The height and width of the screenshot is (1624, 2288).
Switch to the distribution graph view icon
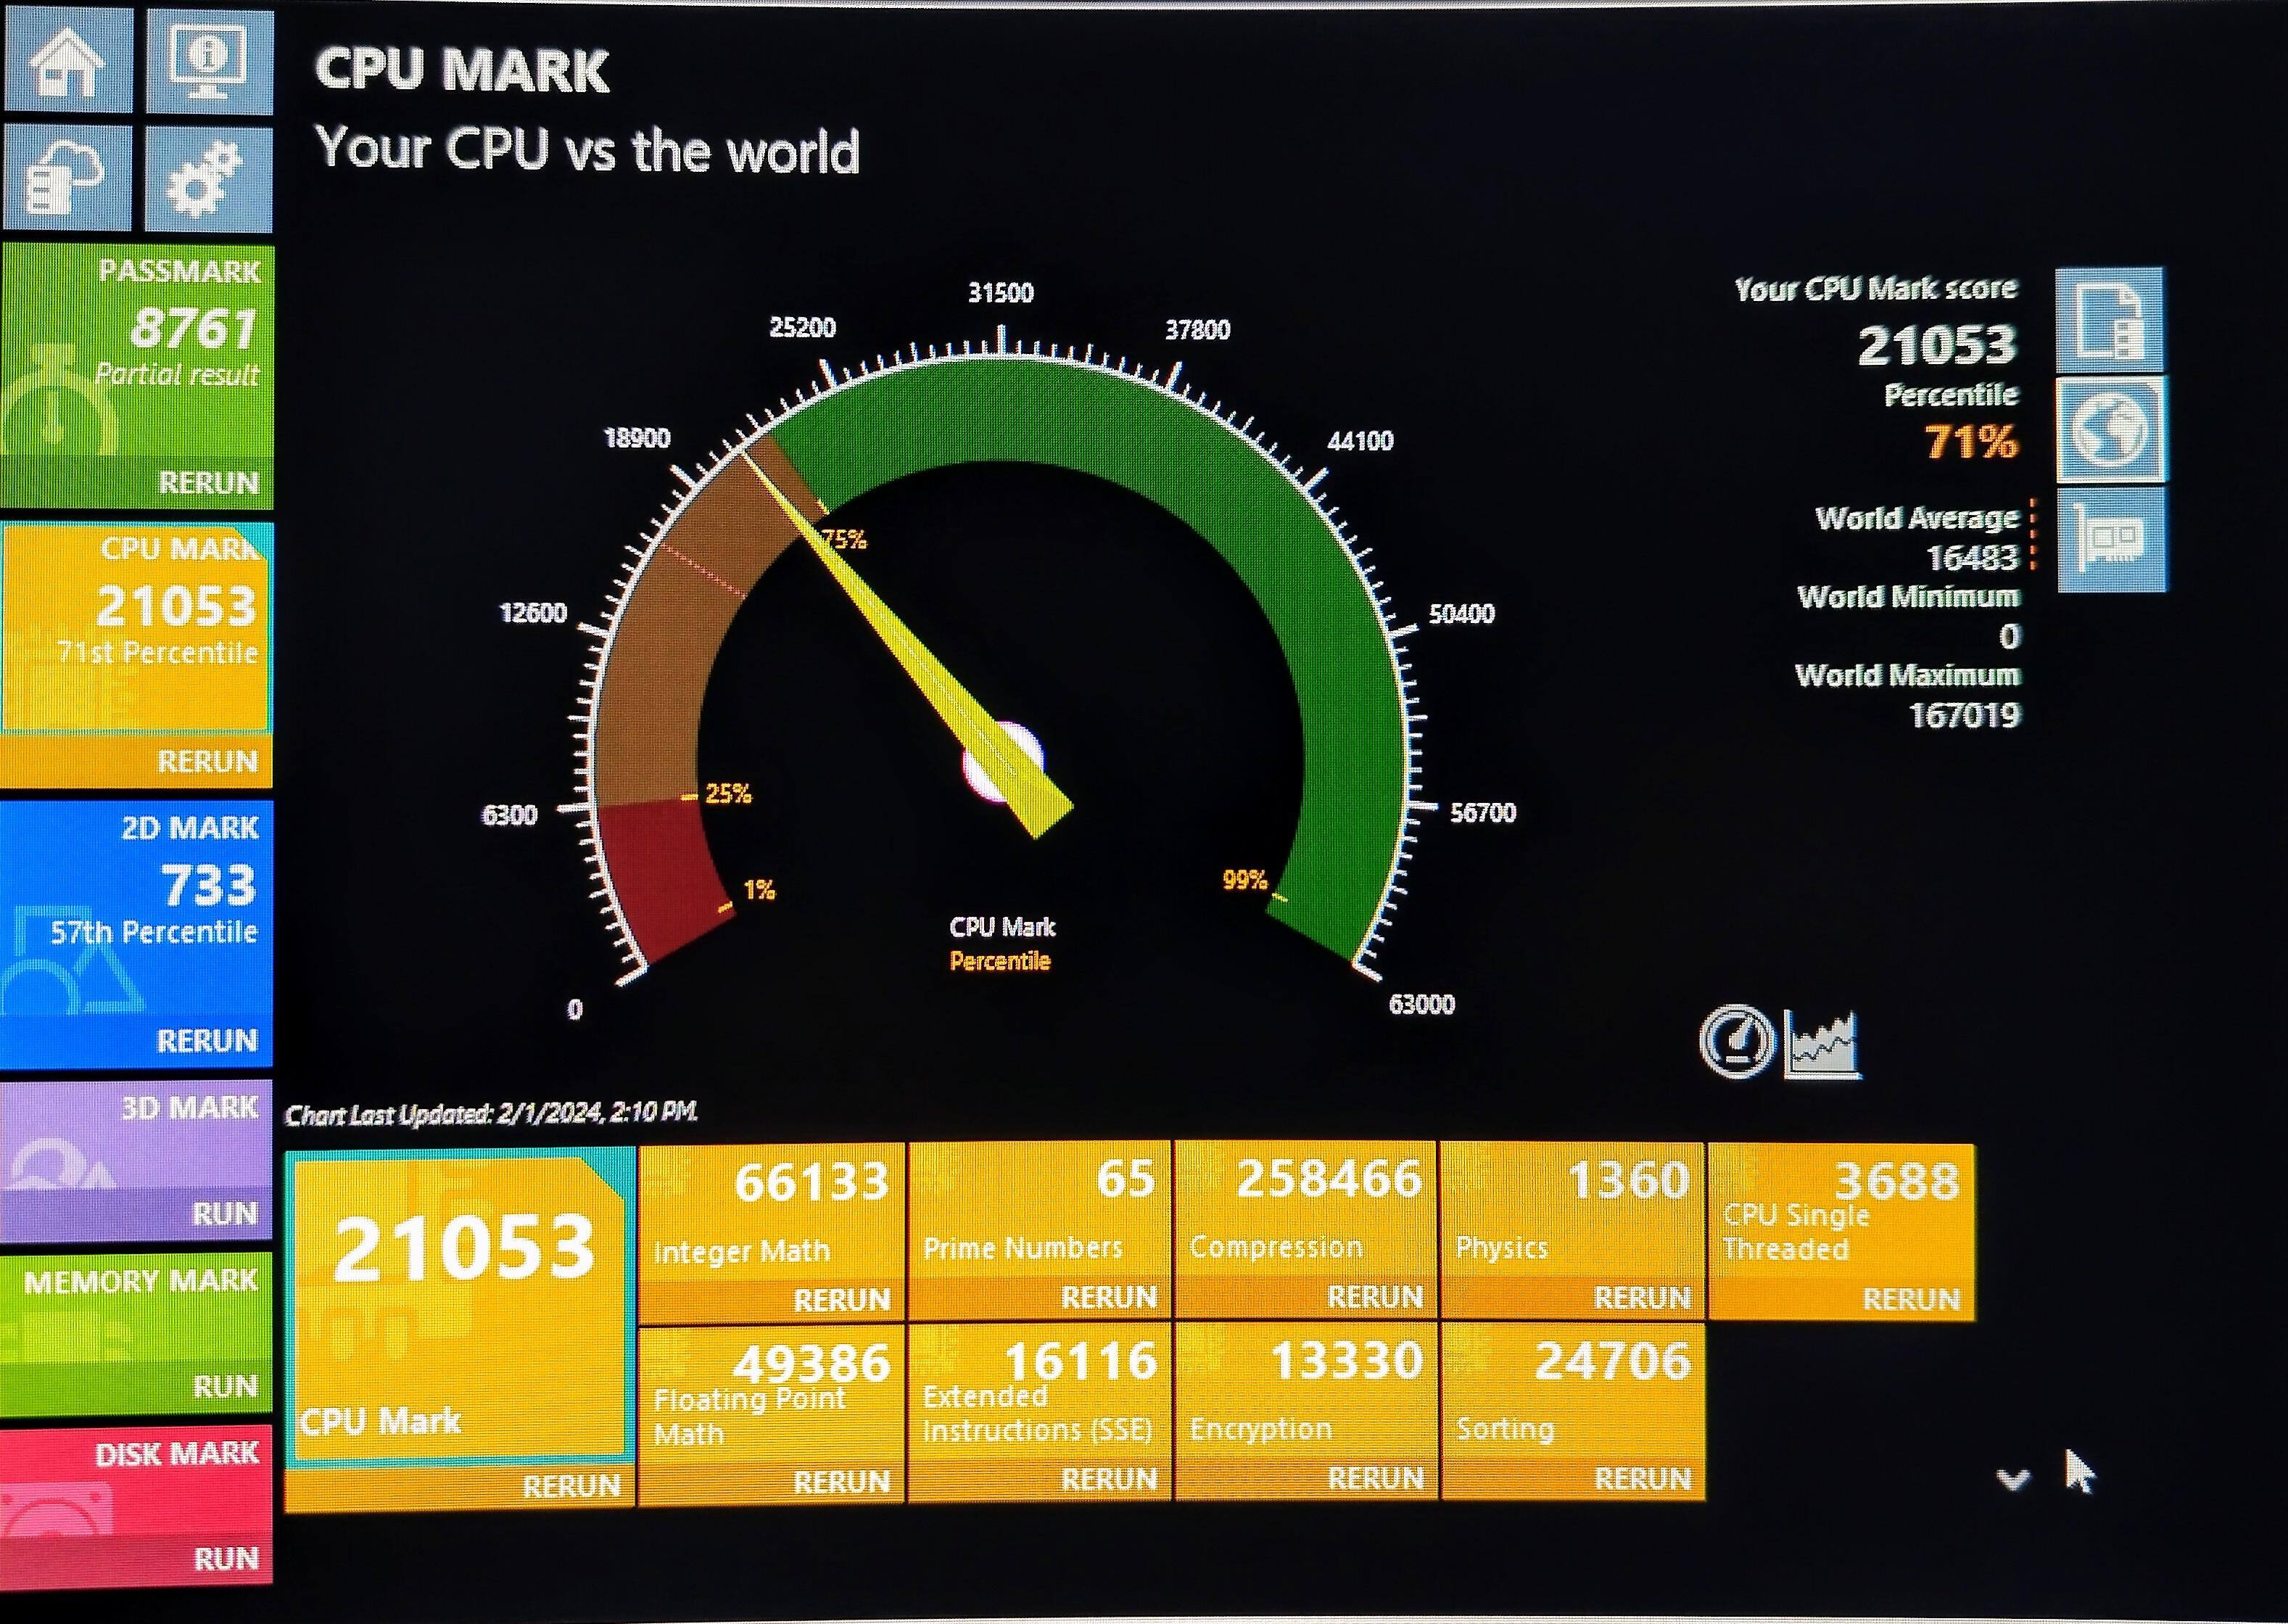[x=1823, y=1044]
